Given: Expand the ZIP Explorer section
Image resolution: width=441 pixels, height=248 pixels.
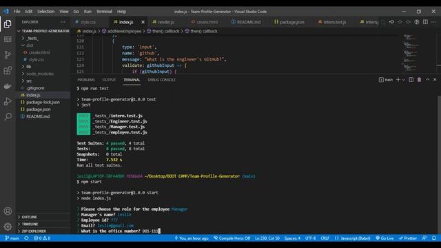Looking at the screenshot, I should point(43,231).
